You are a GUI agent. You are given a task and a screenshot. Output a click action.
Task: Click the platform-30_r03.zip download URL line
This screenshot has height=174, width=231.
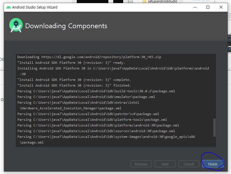[x=89, y=57]
